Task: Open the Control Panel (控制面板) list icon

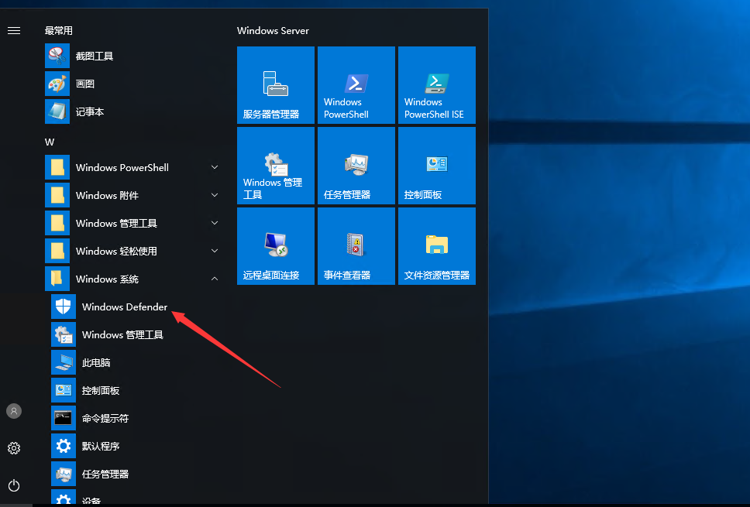Action: tap(64, 390)
